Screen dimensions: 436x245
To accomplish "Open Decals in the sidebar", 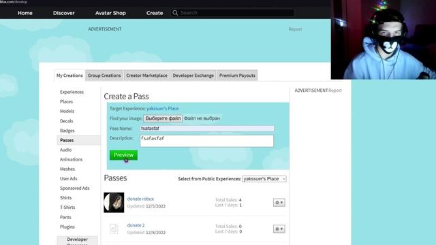I will tap(67, 121).
